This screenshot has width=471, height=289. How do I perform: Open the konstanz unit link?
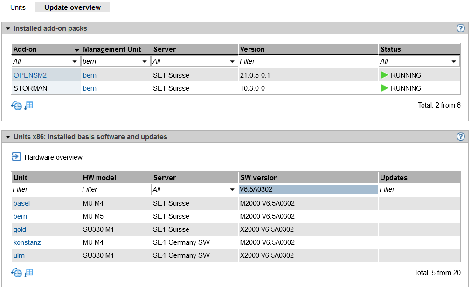(27, 242)
